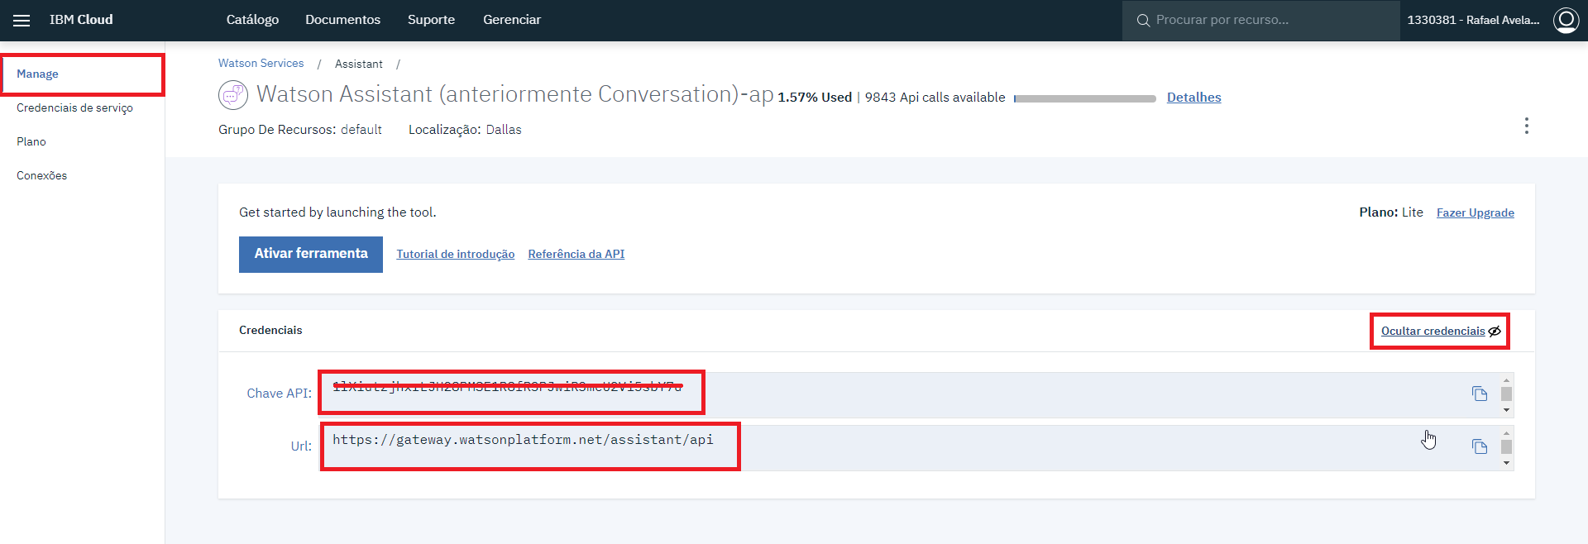Hide credentials with Ocultar credenciais
The image size is (1588, 544).
[x=1441, y=331]
